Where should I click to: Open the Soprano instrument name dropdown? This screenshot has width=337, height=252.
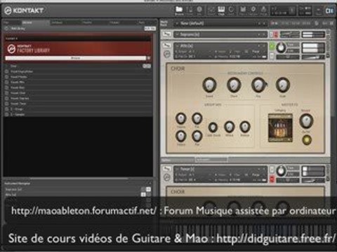coord(220,34)
